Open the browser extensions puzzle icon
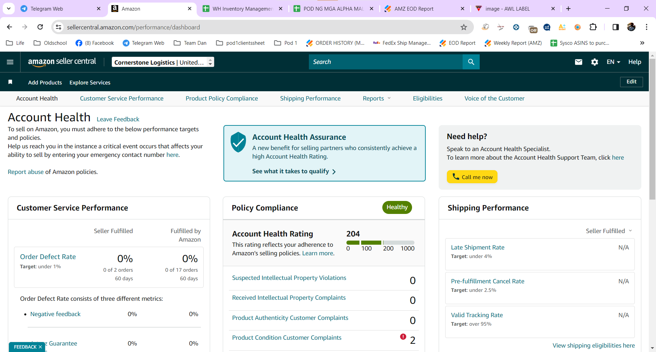The height and width of the screenshot is (352, 656). 593,27
